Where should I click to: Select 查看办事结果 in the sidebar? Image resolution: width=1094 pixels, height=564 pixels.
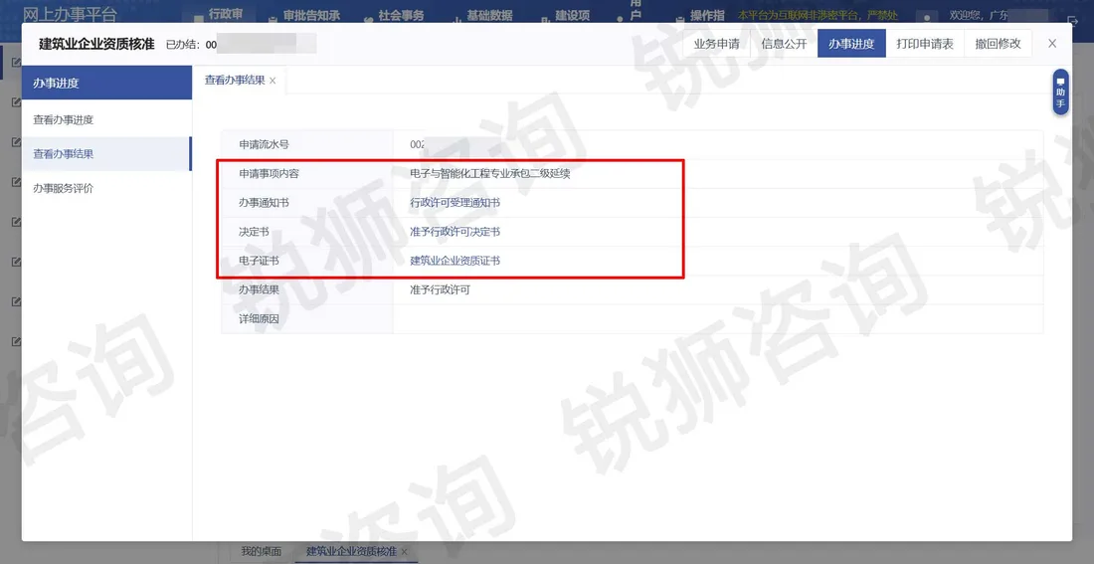coord(106,153)
